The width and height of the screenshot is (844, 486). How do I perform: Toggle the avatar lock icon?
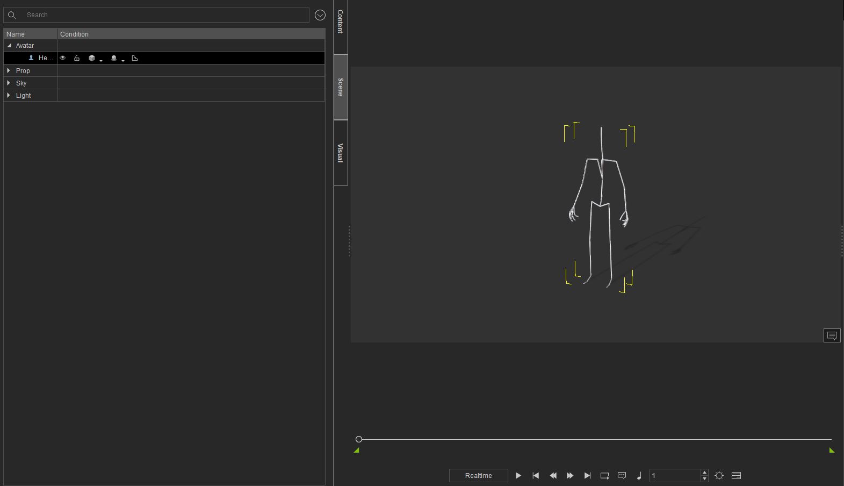[x=77, y=58]
